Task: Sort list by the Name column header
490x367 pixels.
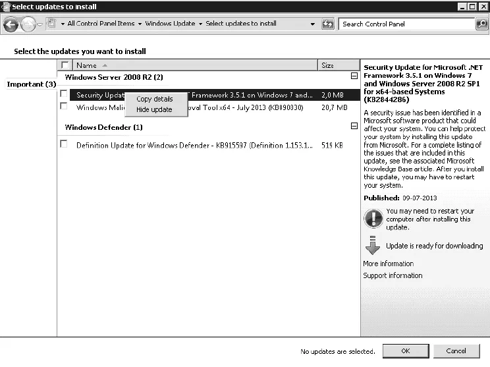Action: coord(196,65)
